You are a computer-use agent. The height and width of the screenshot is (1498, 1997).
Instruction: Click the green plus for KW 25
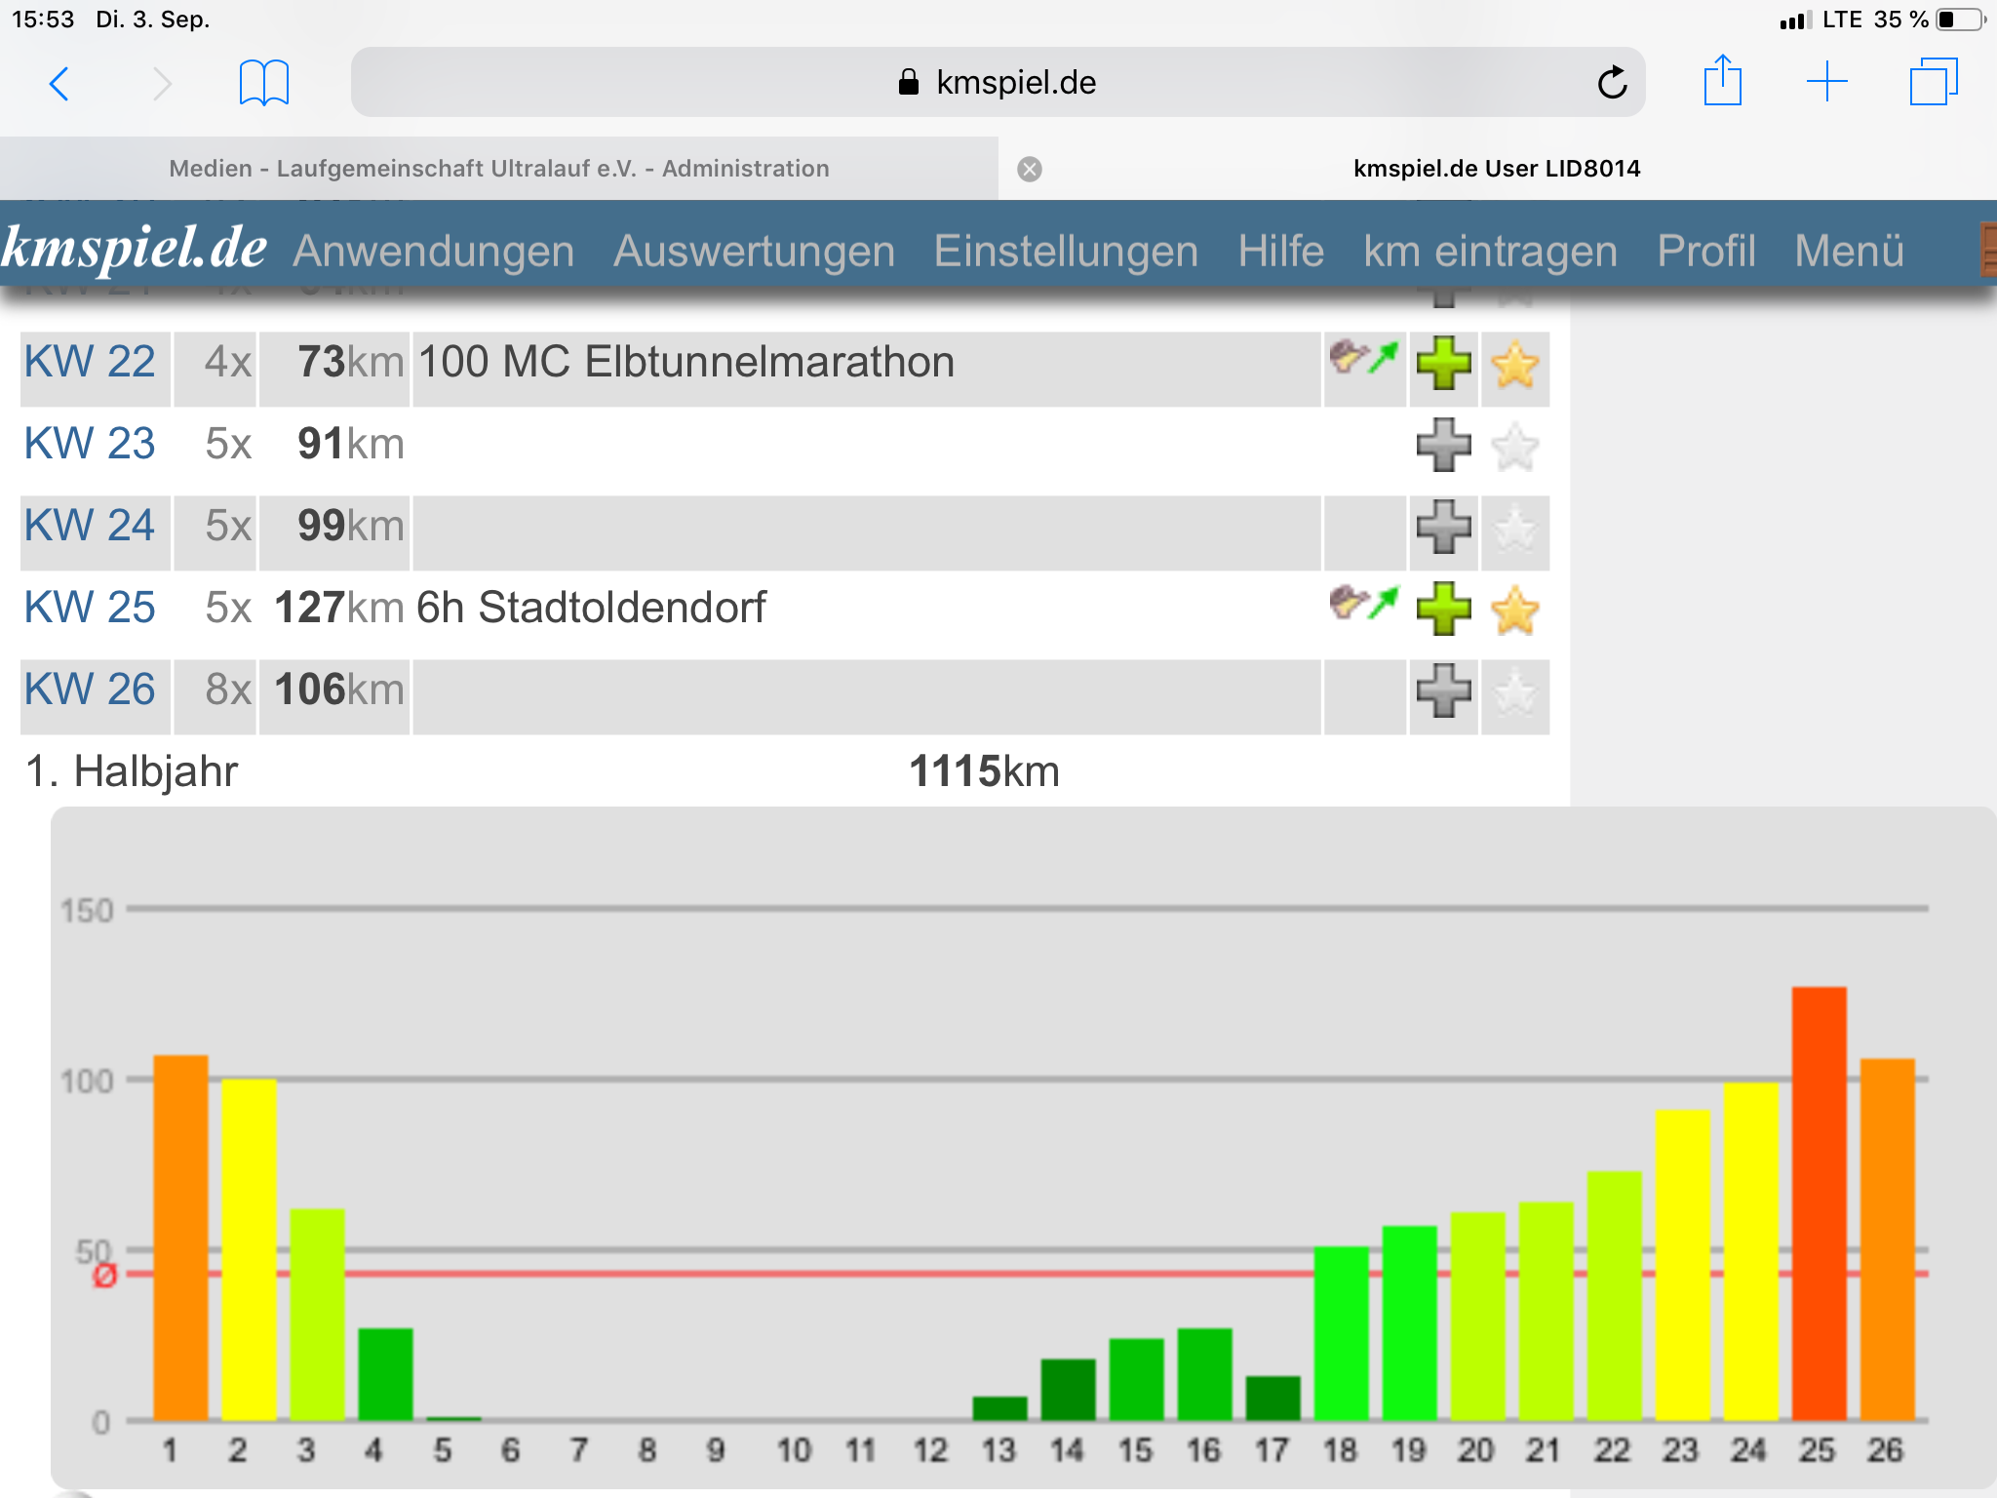click(1444, 610)
